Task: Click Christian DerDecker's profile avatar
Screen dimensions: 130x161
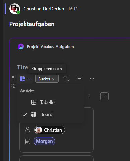Action: pos(15,9)
